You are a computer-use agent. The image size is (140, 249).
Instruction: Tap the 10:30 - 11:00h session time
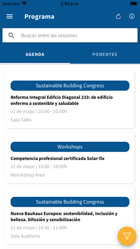pyautogui.click(x=52, y=228)
